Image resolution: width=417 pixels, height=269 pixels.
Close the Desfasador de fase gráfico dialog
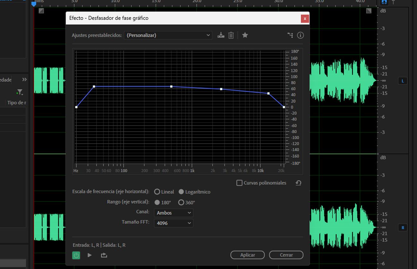tap(305, 19)
